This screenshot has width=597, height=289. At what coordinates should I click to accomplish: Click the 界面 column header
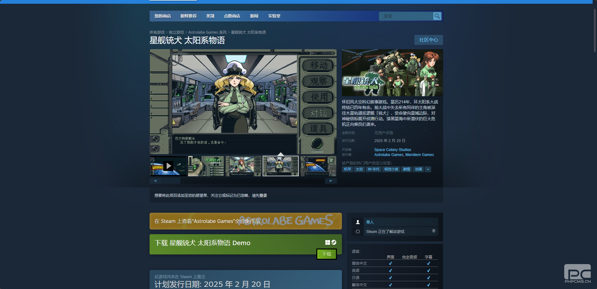coord(390,257)
